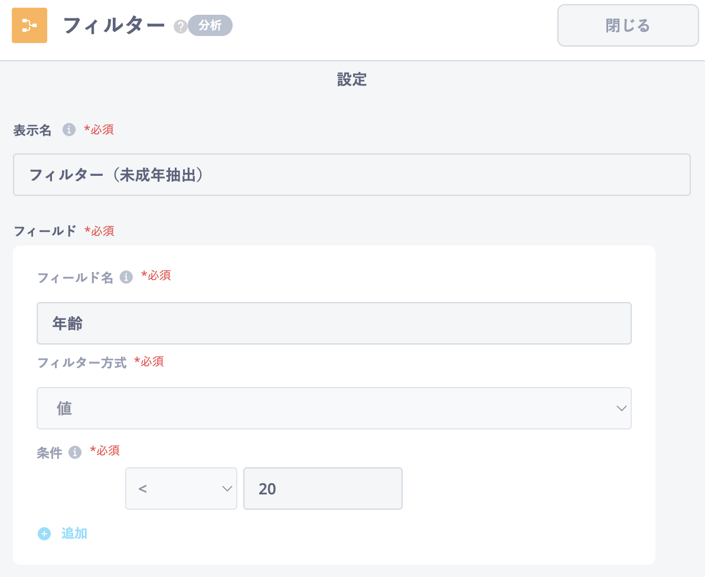Click the condition value field containing 20
Image resolution: width=705 pixels, height=577 pixels.
coord(322,489)
